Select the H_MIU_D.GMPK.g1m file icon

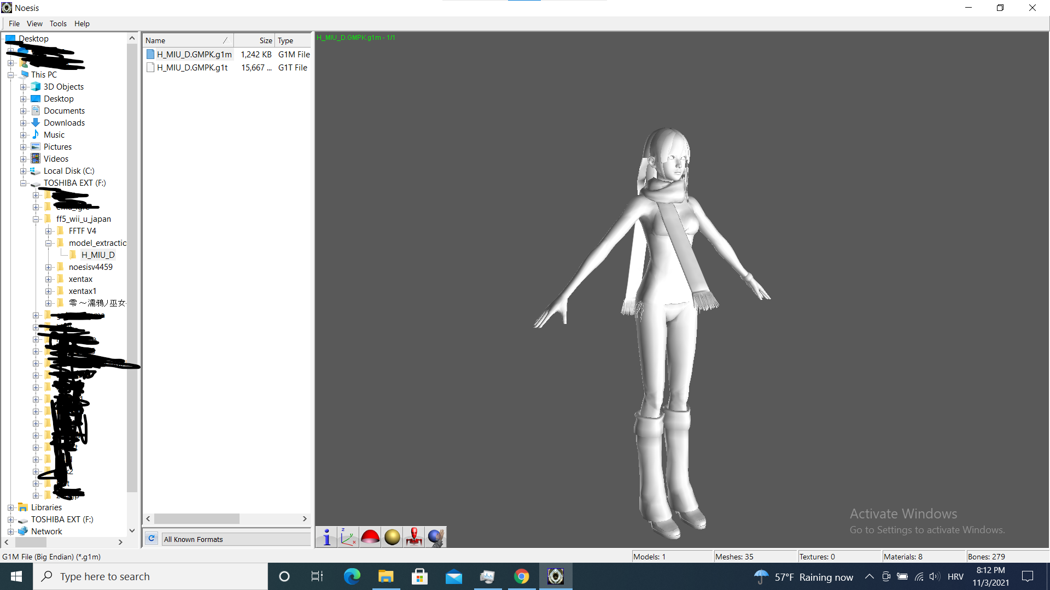(x=150, y=55)
